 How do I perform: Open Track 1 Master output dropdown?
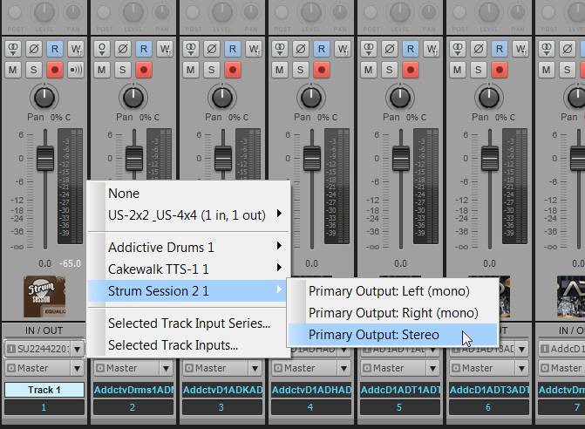point(78,369)
